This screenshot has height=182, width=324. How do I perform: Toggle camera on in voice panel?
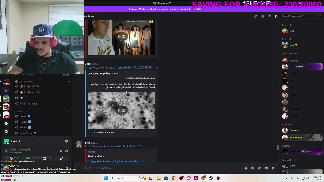coord(11,158)
